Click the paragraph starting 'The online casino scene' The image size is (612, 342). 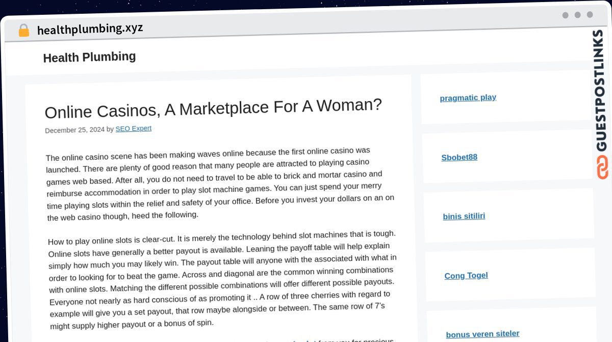click(220, 184)
